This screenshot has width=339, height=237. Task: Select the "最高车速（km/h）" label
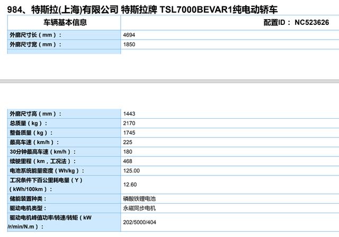[x=34, y=142]
